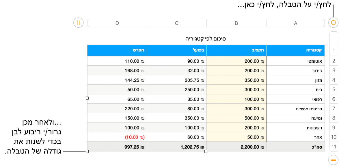Select row 8 header number
This screenshot has width=341, height=167.
point(333,118)
